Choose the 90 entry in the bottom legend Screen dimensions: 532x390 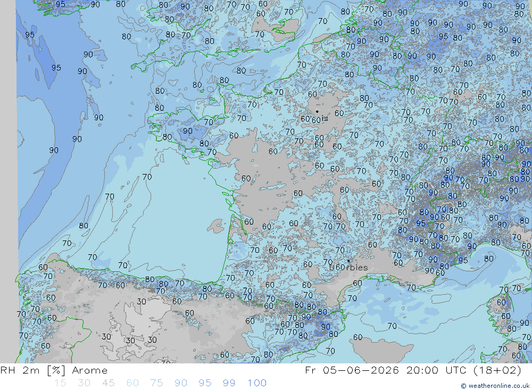[181, 383]
